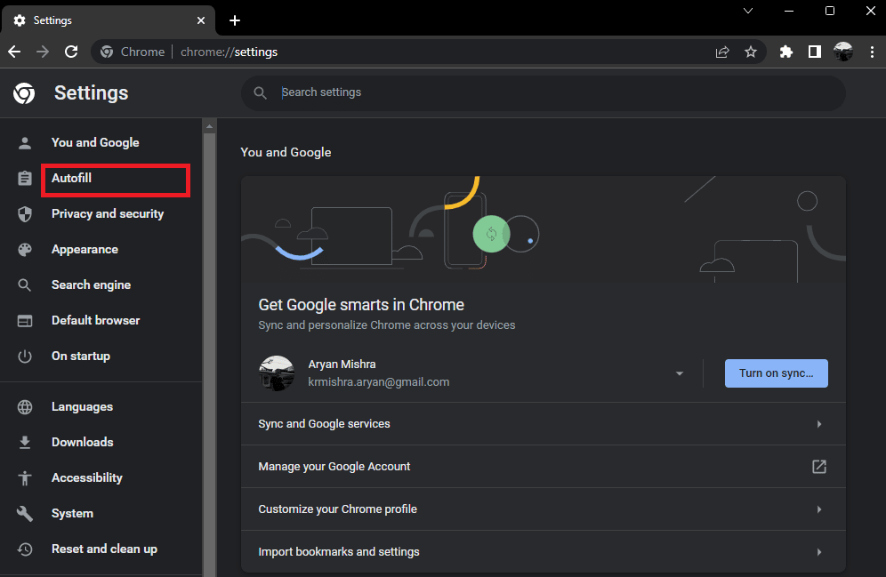Click the krmishra.aryan@gmail.com email text

[379, 382]
